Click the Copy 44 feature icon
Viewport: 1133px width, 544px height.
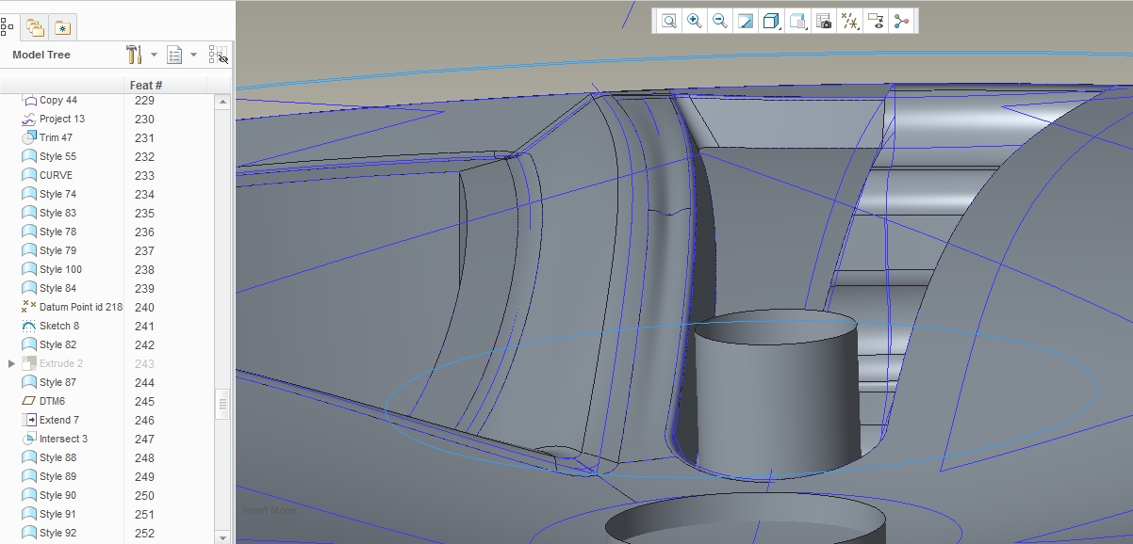tap(29, 100)
